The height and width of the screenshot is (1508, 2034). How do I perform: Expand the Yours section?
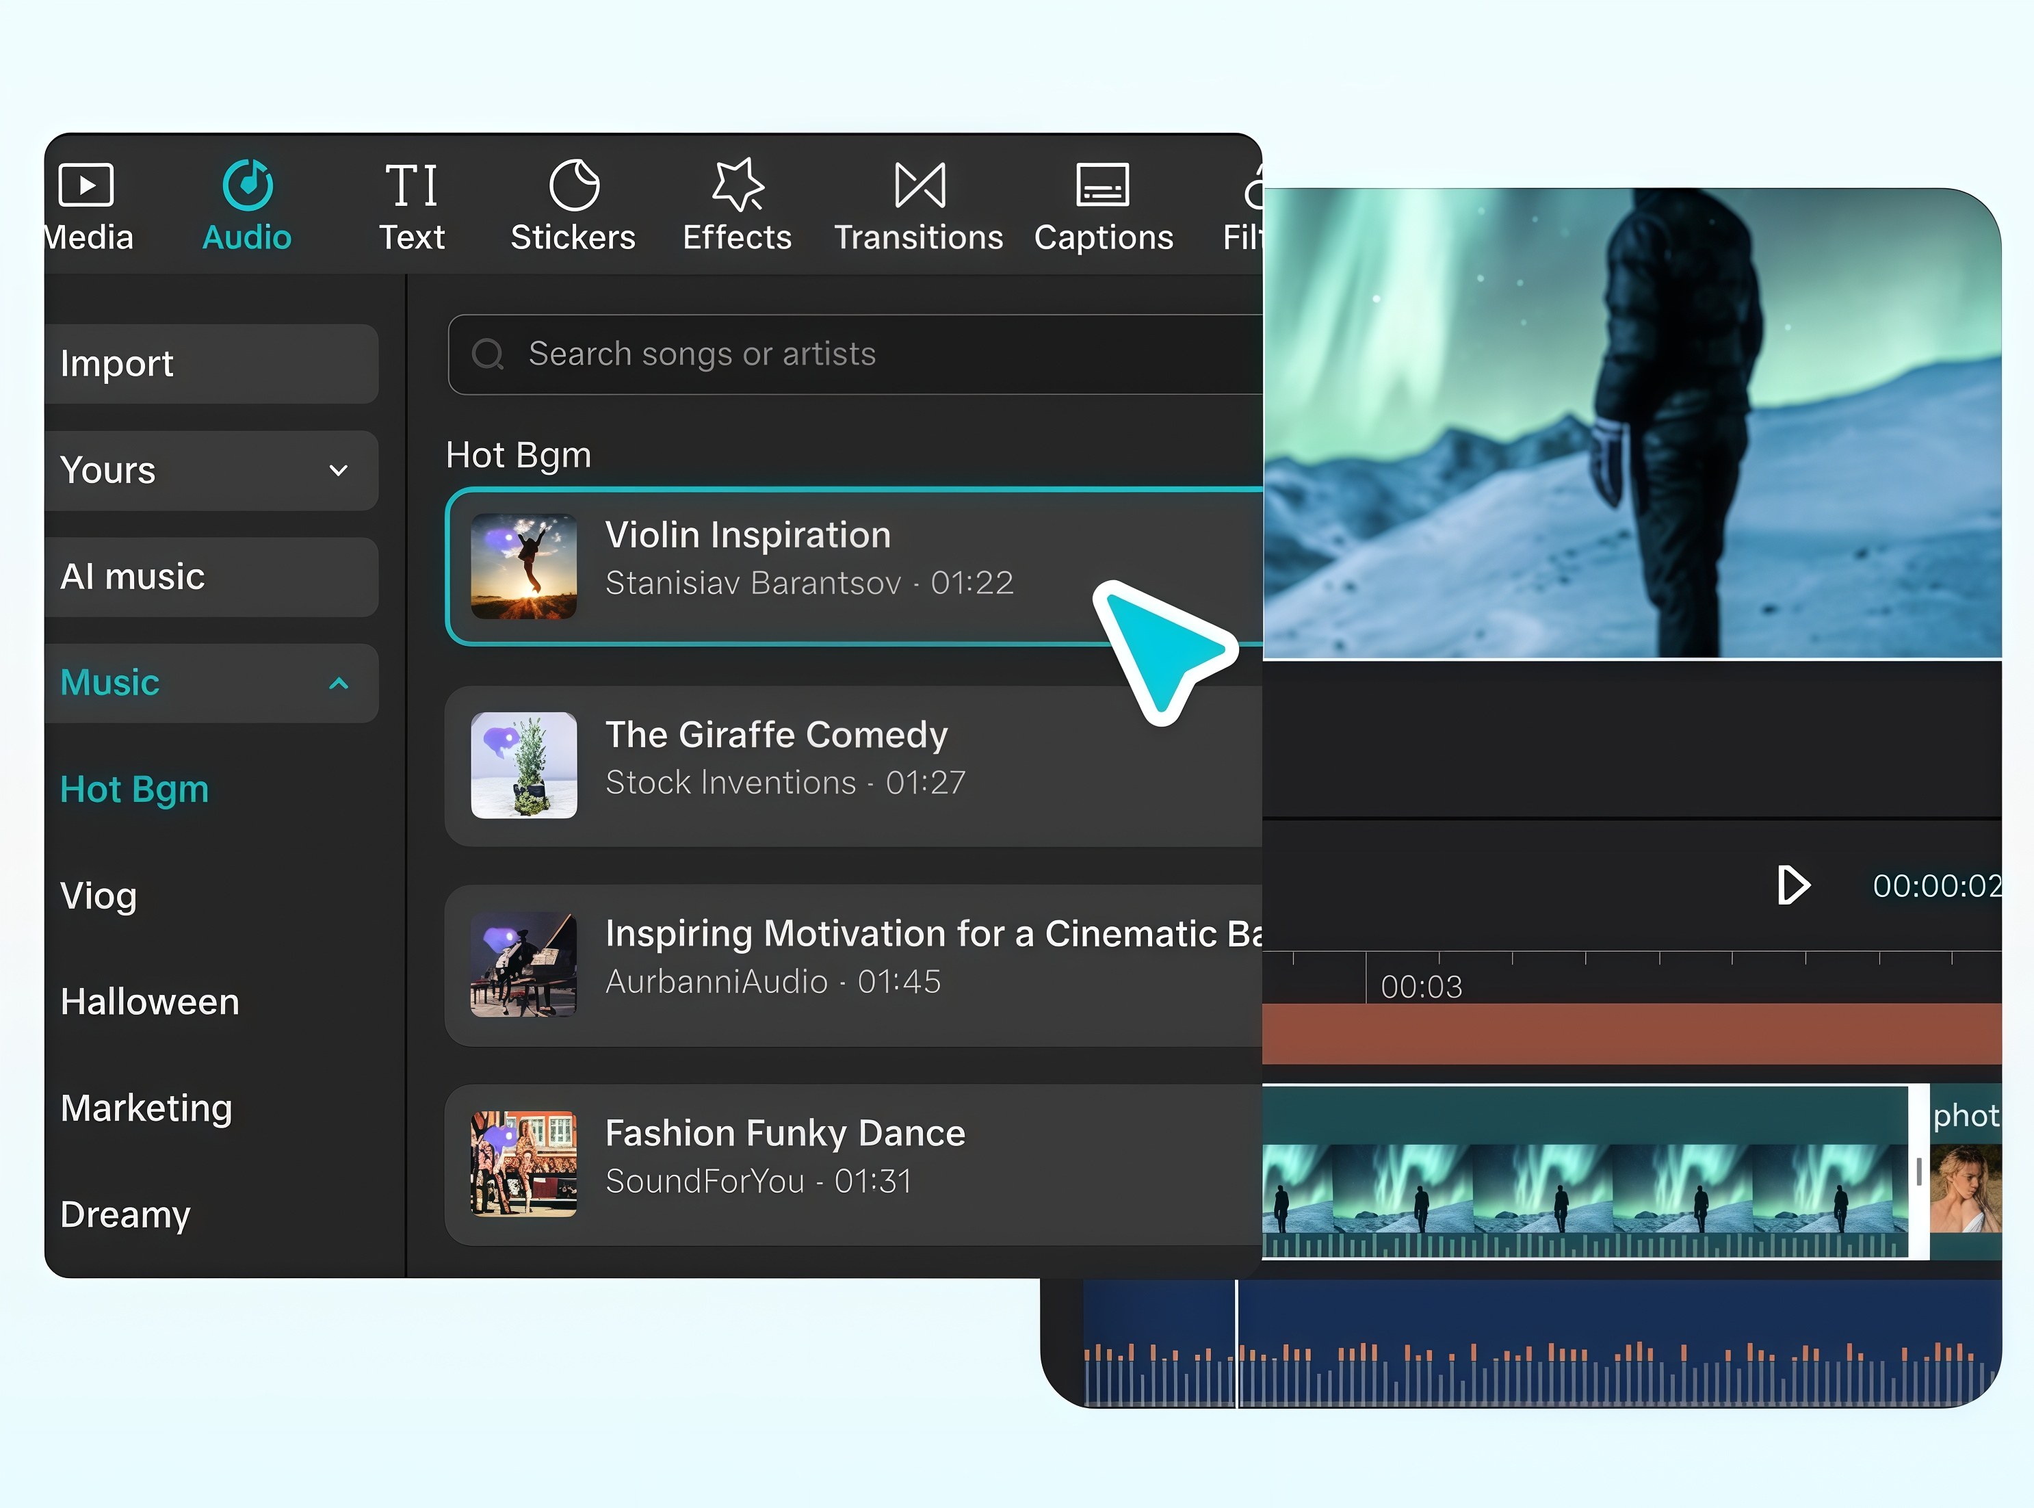(x=337, y=471)
